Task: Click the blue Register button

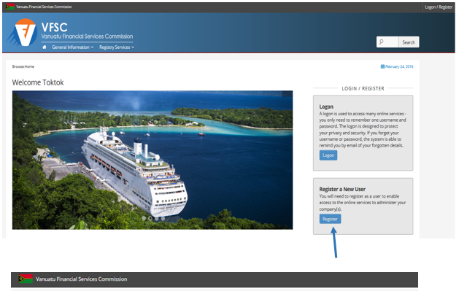Action: [330, 219]
